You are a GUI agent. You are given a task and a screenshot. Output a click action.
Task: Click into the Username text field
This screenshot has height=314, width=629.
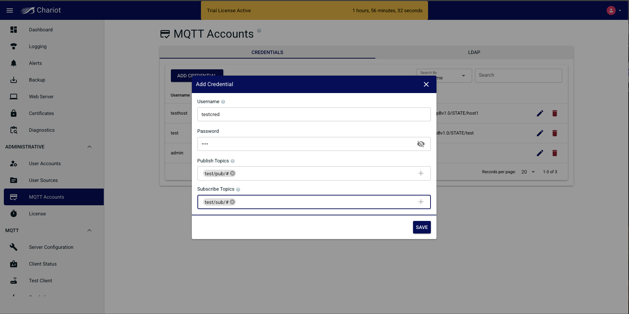313,114
